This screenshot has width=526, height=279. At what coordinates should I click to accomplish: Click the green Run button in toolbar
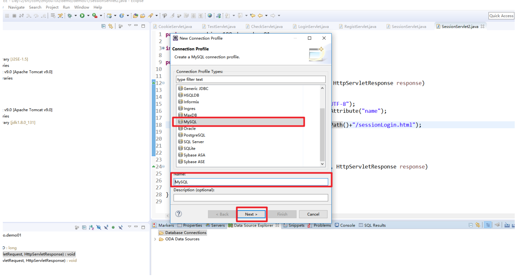point(82,15)
